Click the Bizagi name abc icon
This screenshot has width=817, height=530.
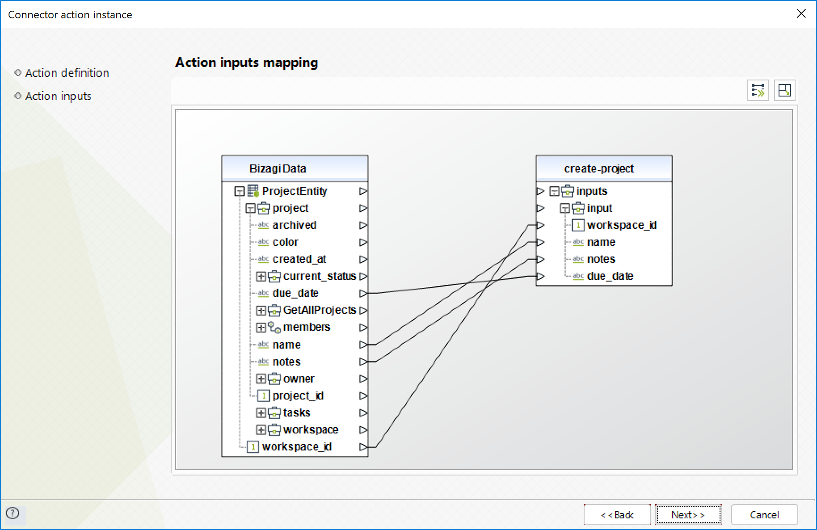point(264,345)
